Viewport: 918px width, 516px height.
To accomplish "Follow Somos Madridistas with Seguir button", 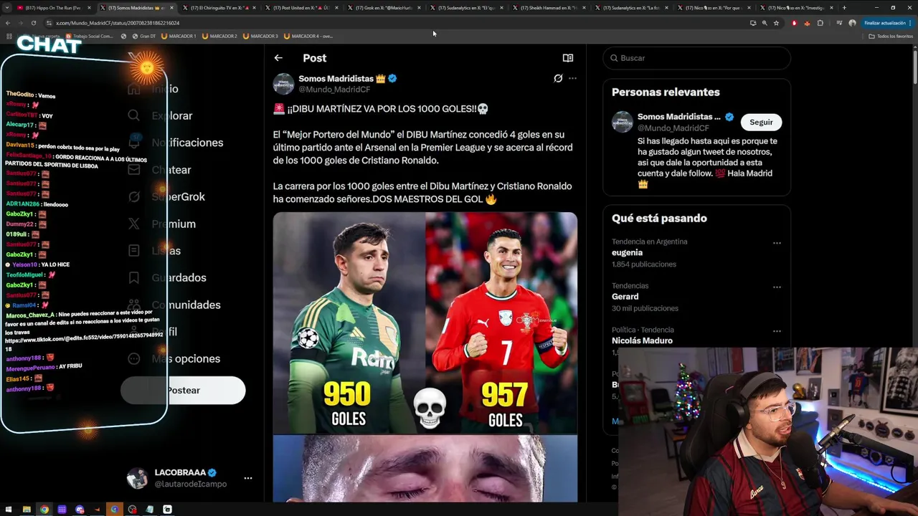I will point(761,122).
